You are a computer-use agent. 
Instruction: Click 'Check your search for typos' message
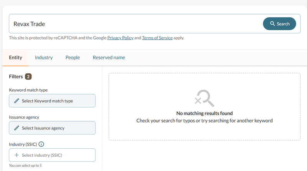tap(205, 121)
